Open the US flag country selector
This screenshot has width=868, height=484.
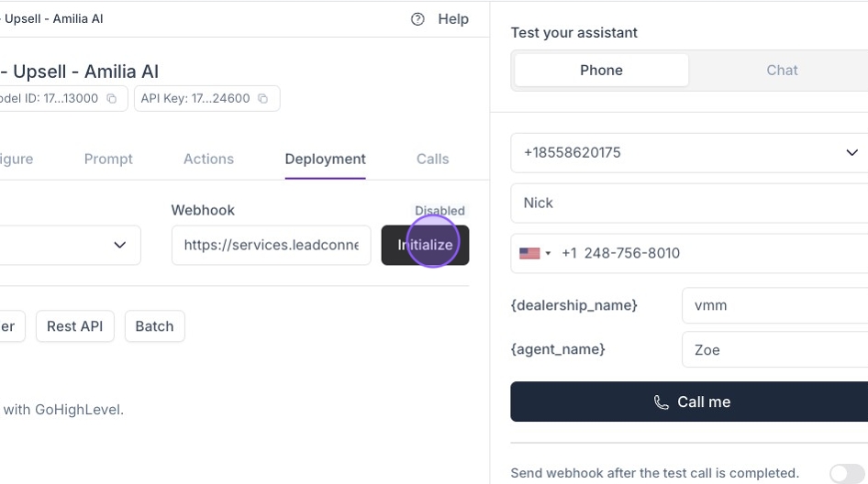535,253
